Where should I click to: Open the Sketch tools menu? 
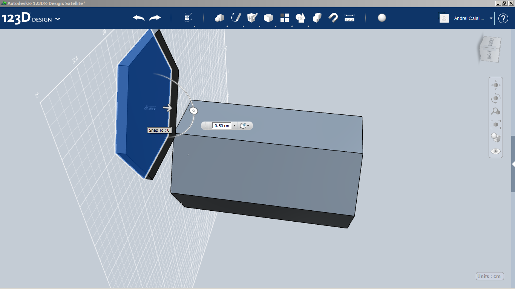[x=236, y=18]
